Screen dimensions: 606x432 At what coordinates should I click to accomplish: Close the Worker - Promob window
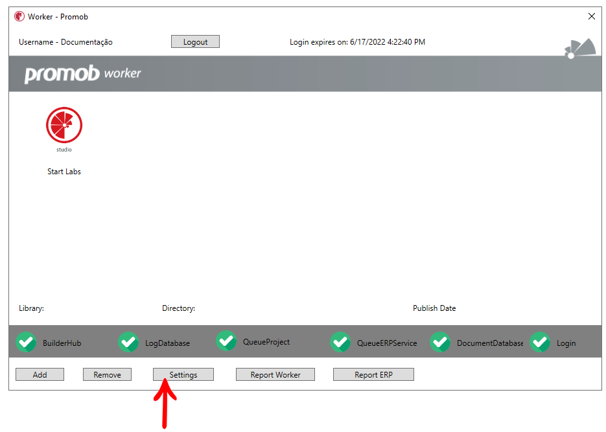[x=591, y=16]
